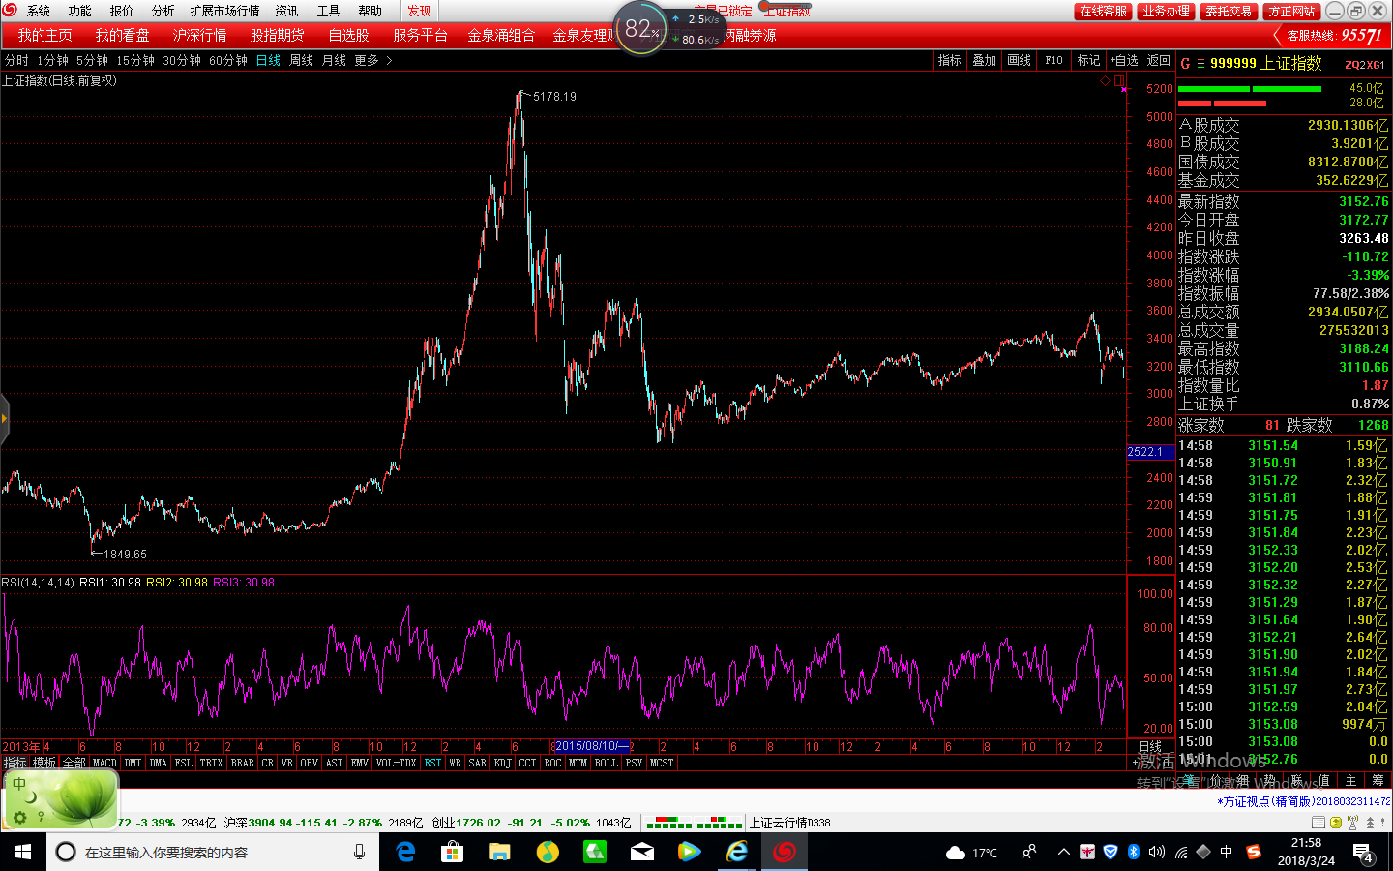Screen dimensions: 1393x871
Task: Click the yellow upload icon in the status bar
Action: click(x=1336, y=823)
